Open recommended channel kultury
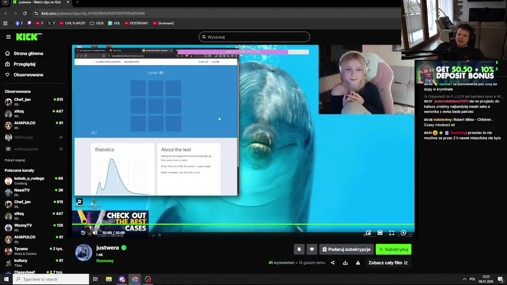 [34, 263]
